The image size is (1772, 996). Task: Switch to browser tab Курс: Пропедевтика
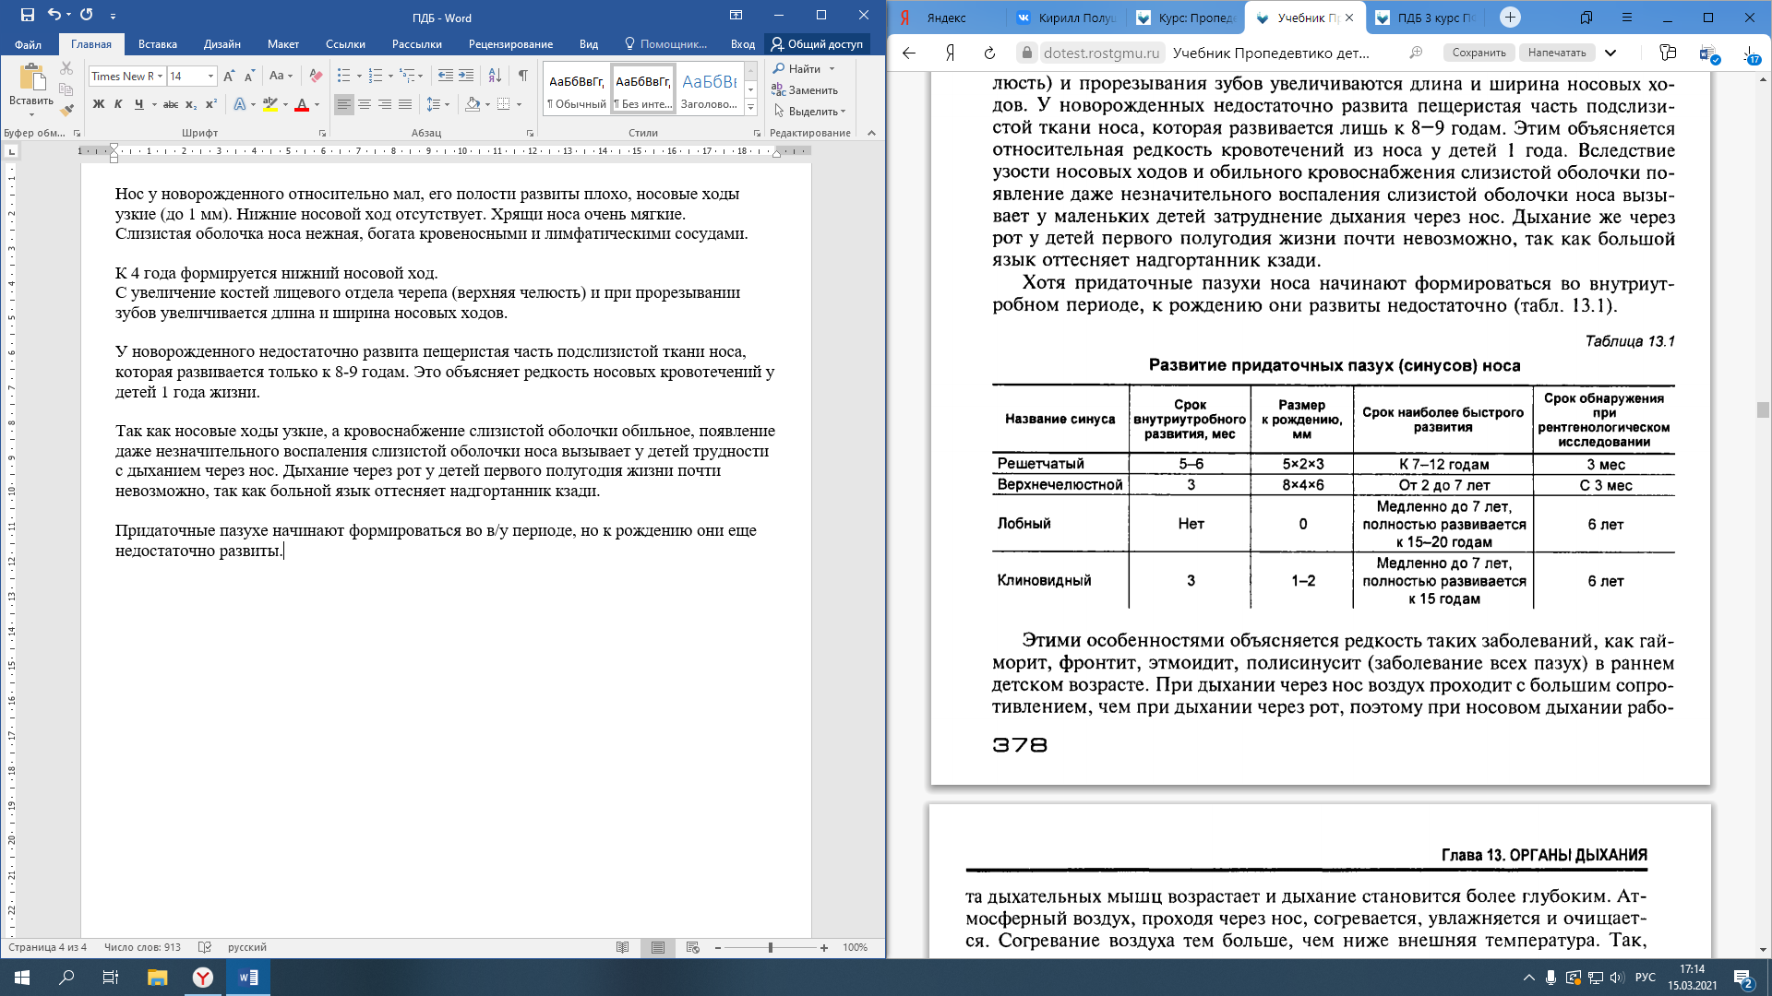(1185, 18)
